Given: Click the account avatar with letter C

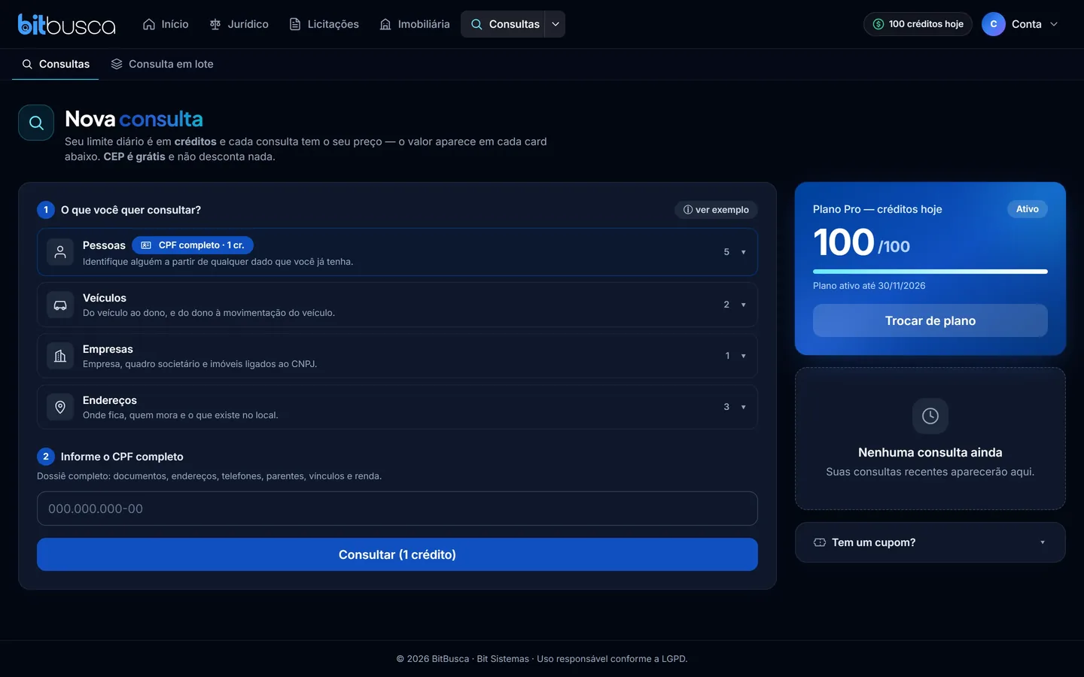Looking at the screenshot, I should (994, 24).
